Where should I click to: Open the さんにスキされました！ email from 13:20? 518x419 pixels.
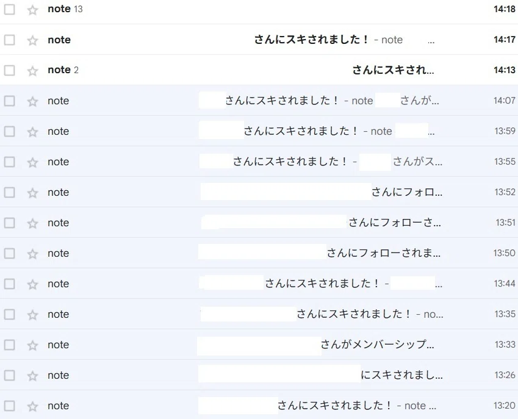334,406
